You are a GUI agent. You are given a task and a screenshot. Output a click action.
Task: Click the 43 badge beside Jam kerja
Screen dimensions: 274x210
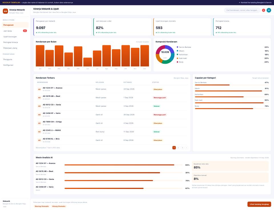pos(25,31)
